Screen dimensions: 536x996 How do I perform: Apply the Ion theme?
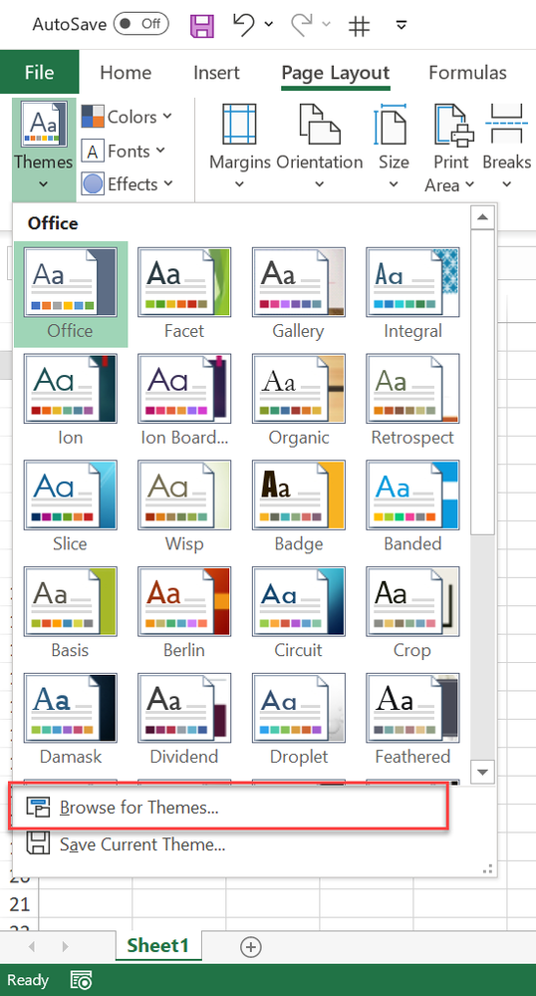(x=71, y=400)
